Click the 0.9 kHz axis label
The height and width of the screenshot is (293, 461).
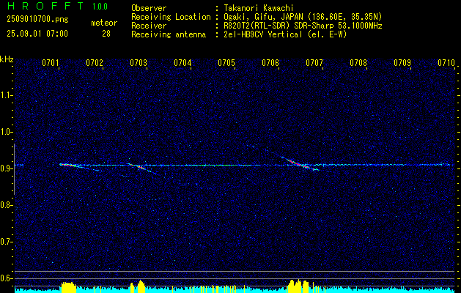[x=6, y=168]
